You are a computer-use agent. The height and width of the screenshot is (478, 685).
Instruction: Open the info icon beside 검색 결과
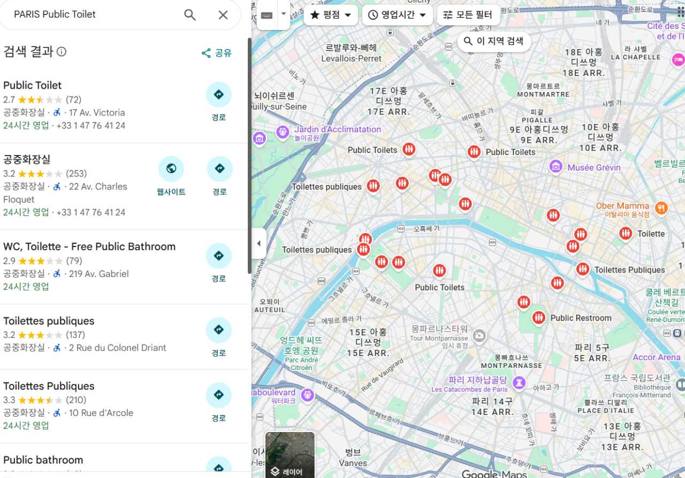[x=62, y=52]
